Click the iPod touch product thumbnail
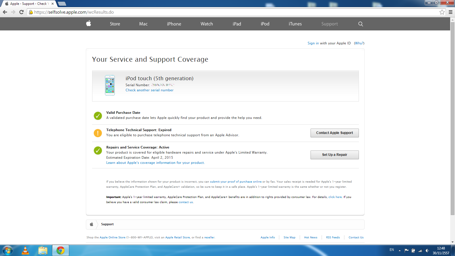 [110, 85]
